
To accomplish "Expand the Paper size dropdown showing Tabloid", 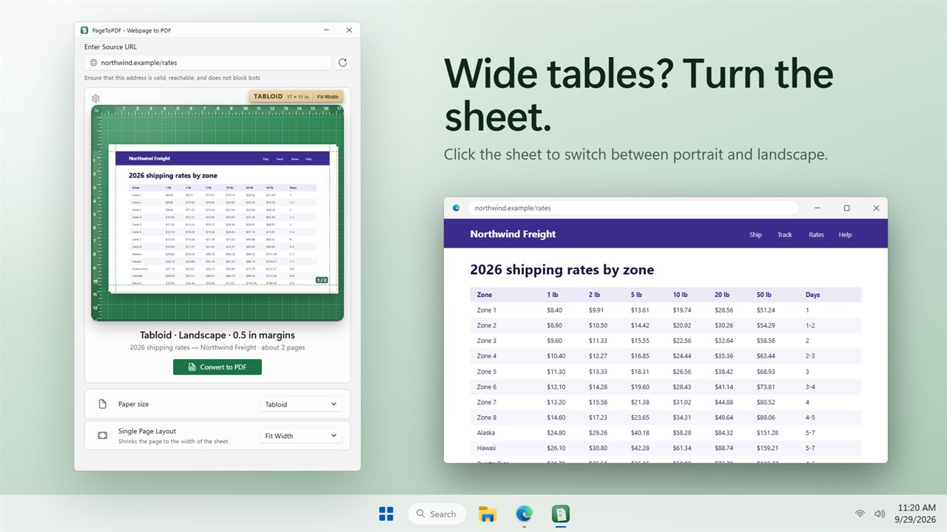I will click(300, 404).
